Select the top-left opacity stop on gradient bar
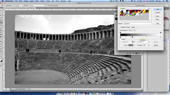 click(x=120, y=32)
